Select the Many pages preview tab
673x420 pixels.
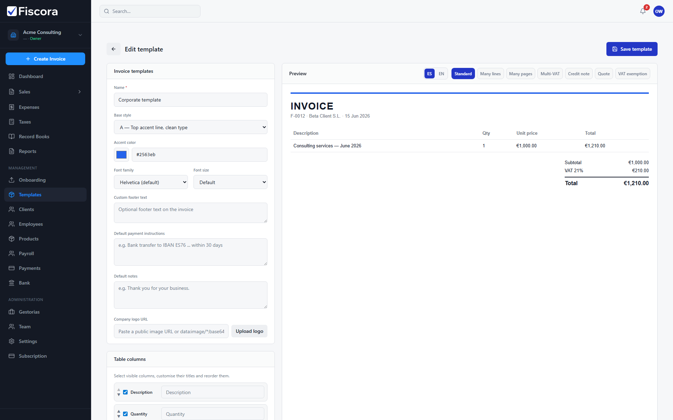pos(521,74)
